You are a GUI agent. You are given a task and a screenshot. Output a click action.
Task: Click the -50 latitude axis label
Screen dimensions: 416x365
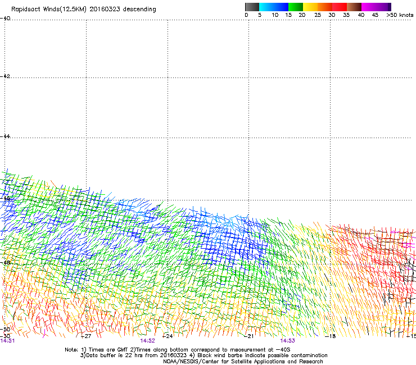5,330
